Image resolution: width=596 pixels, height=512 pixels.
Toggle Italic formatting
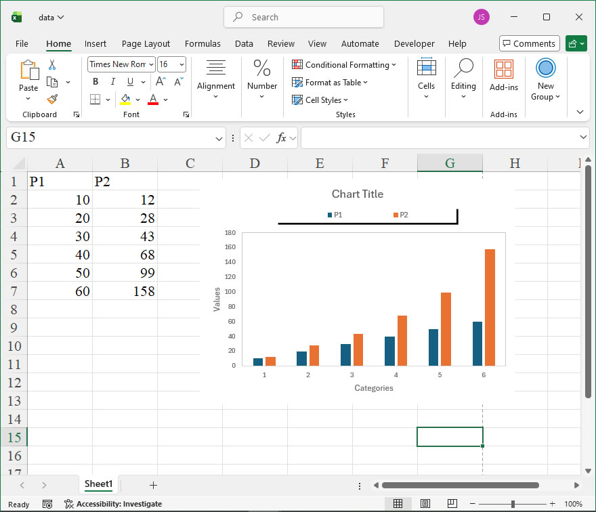coord(112,82)
